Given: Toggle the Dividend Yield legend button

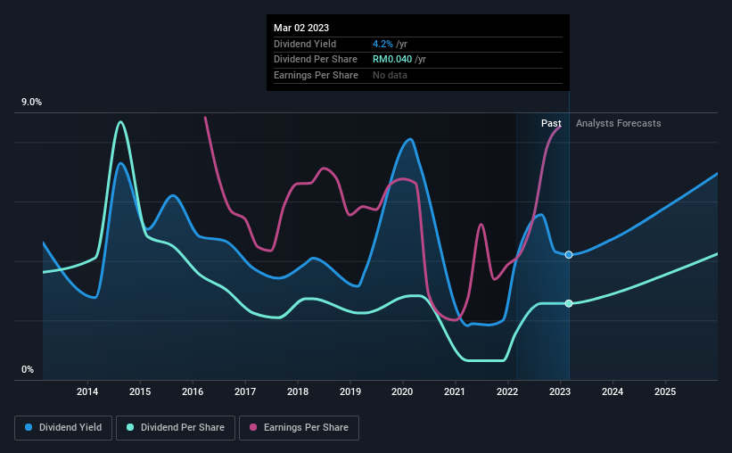Looking at the screenshot, I should point(63,428).
